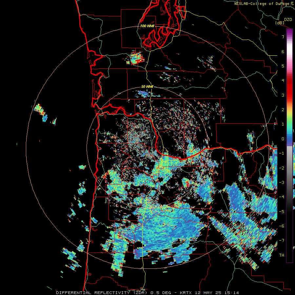This screenshot has width=295, height=295.
Task: Click the 1 tick label on the scale
Action: 283,124
